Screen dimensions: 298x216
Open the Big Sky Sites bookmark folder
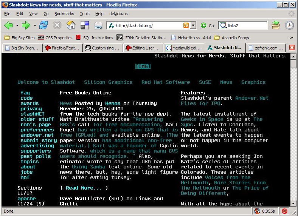coord(19,38)
